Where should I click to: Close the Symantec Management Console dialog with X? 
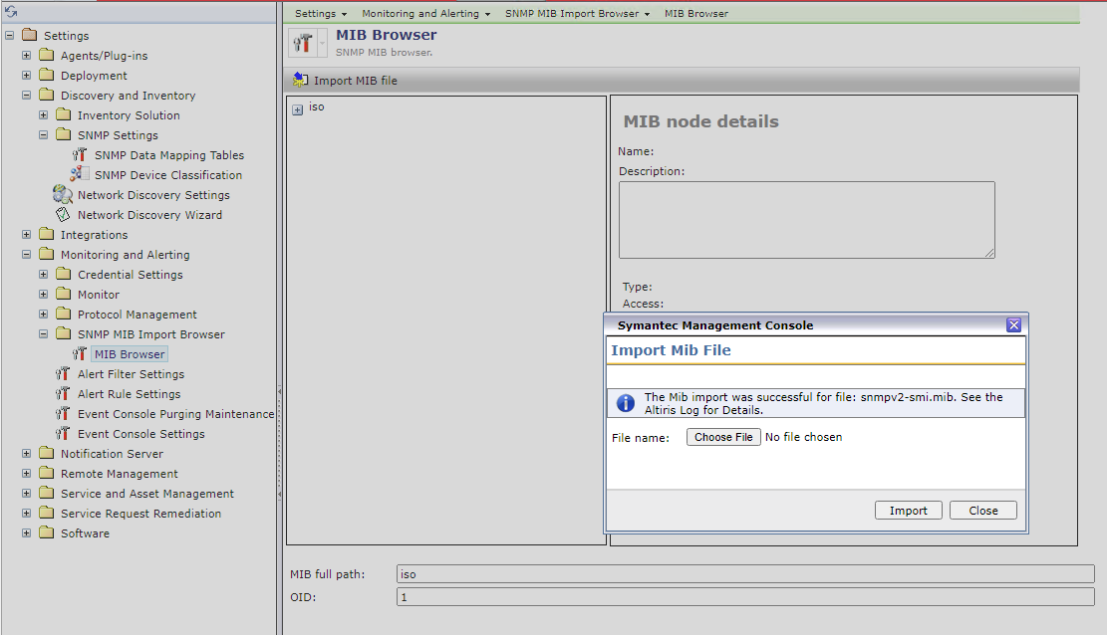pyautogui.click(x=1013, y=325)
